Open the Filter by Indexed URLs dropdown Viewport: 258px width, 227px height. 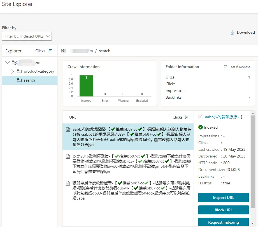[x=27, y=36]
